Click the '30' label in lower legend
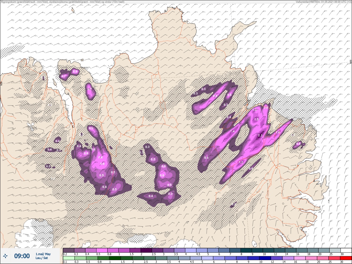 click(342, 262)
